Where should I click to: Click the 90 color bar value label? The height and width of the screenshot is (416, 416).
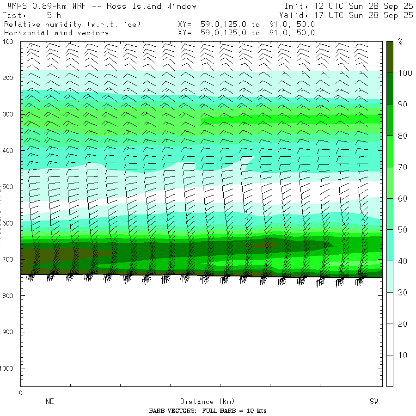coord(403,104)
